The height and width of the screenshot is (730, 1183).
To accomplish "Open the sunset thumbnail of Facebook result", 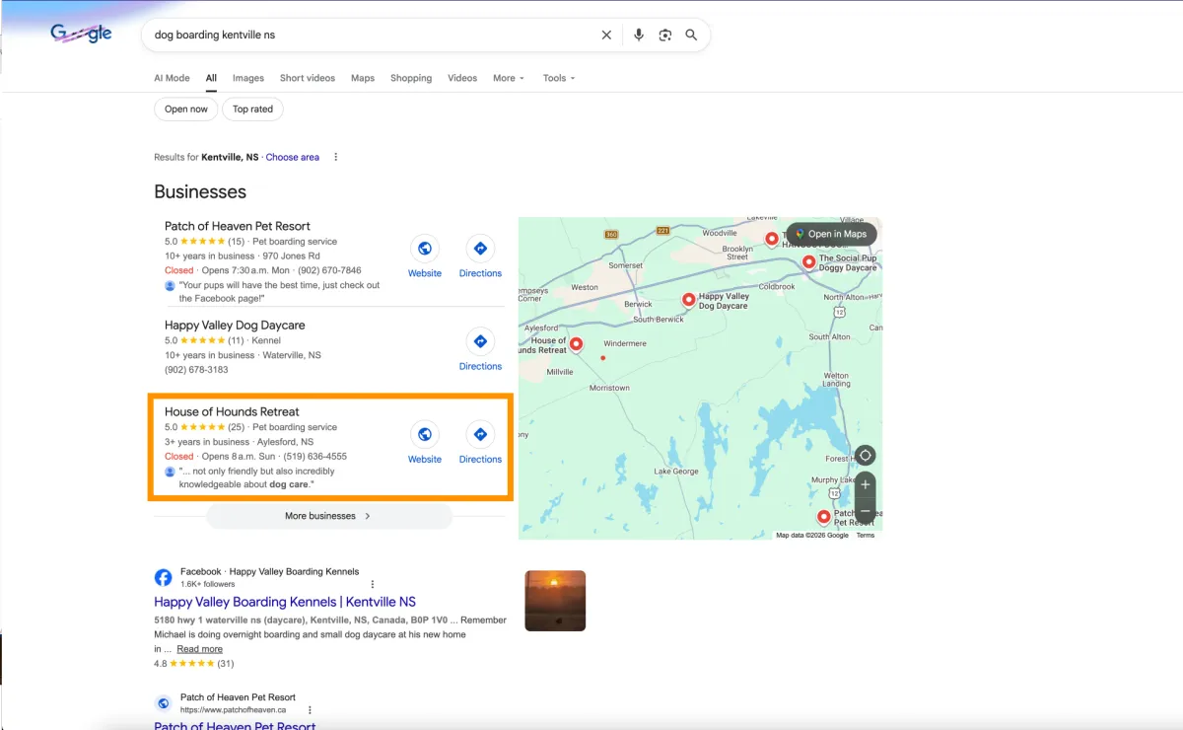I will point(555,601).
